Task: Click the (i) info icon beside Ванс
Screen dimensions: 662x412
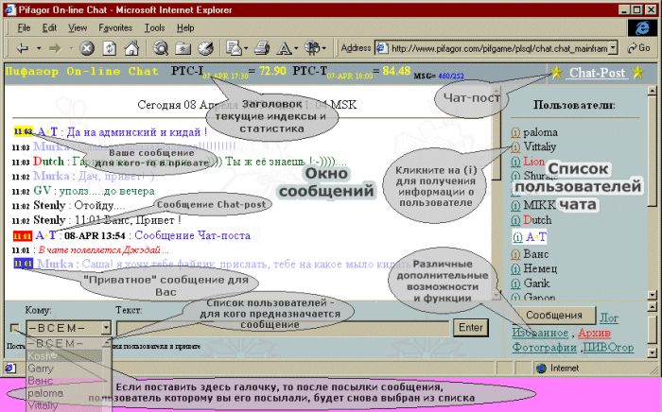Action: [515, 254]
